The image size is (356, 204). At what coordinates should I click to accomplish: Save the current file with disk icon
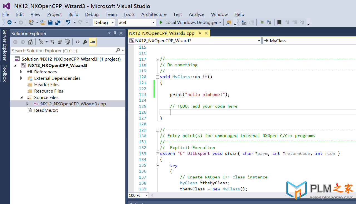50,22
